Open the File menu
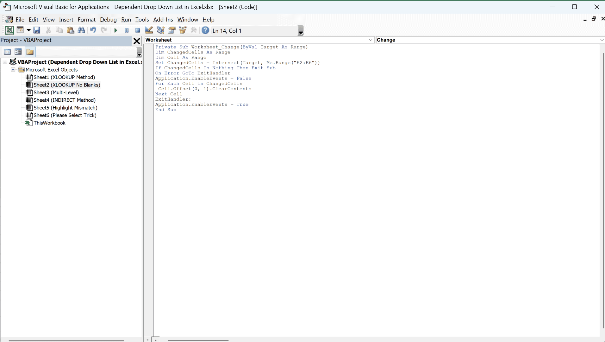This screenshot has height=342, width=605. 20,20
